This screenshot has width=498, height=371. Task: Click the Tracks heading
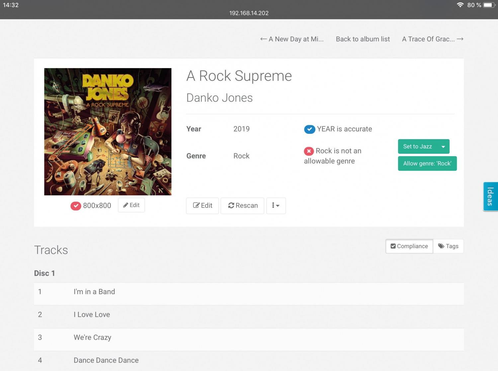pyautogui.click(x=51, y=250)
